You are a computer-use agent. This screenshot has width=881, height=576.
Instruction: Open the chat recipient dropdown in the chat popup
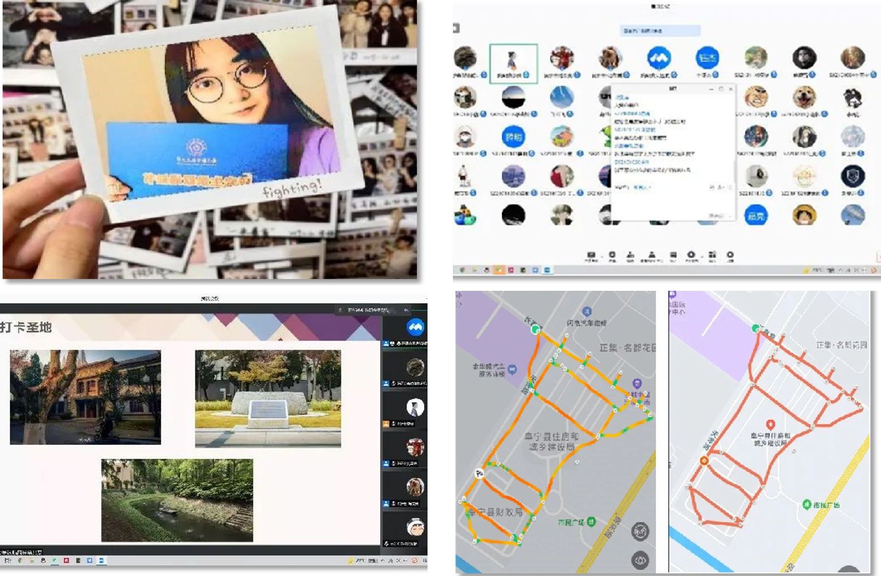point(642,187)
